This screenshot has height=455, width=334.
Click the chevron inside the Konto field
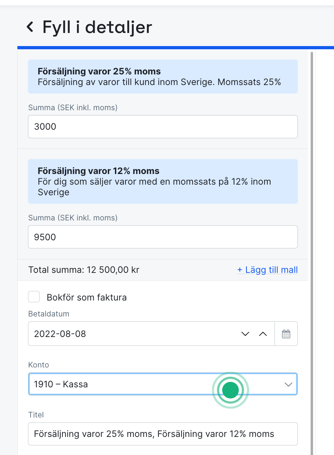tap(288, 384)
